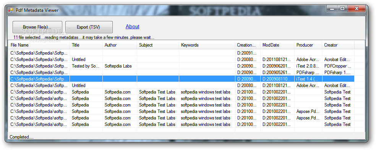Click the Keywords column header
376x150 pixels.
207,45
